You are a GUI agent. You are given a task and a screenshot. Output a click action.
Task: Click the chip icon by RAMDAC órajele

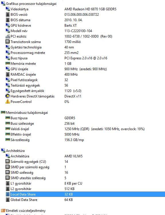pyautogui.click(x=8, y=74)
